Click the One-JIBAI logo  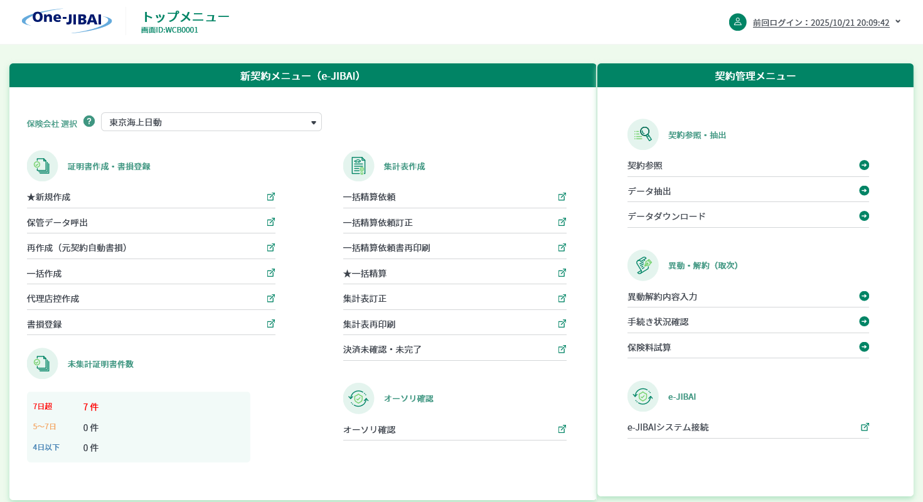click(x=67, y=21)
